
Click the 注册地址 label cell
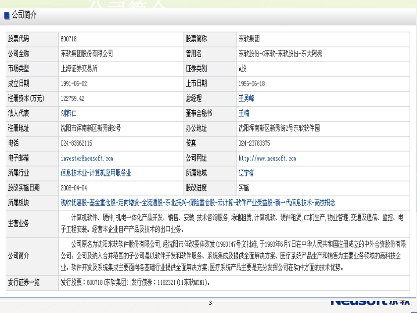tap(32, 129)
